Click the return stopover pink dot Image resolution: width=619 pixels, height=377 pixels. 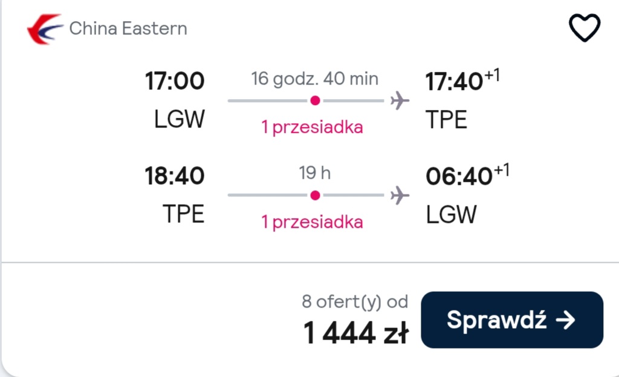[315, 195]
